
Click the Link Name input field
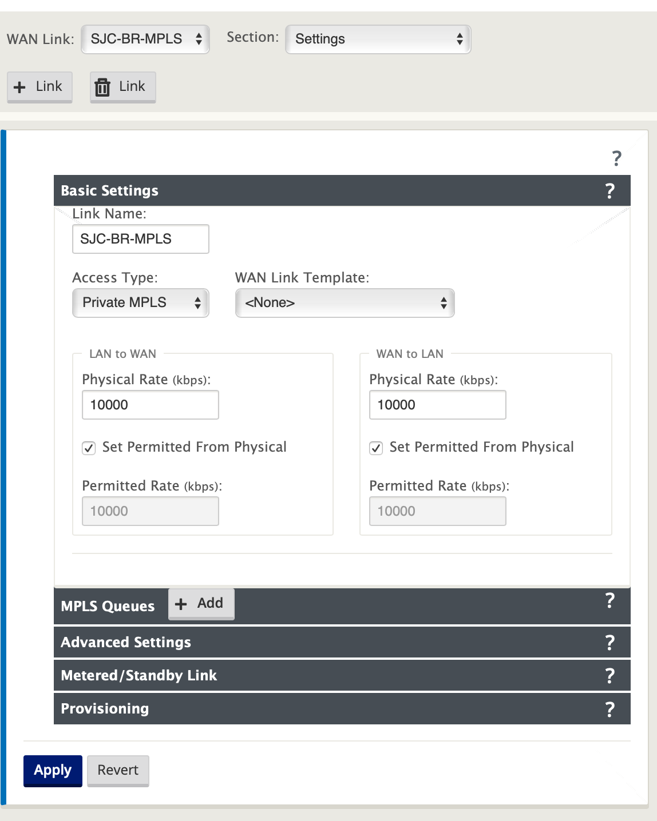click(141, 239)
